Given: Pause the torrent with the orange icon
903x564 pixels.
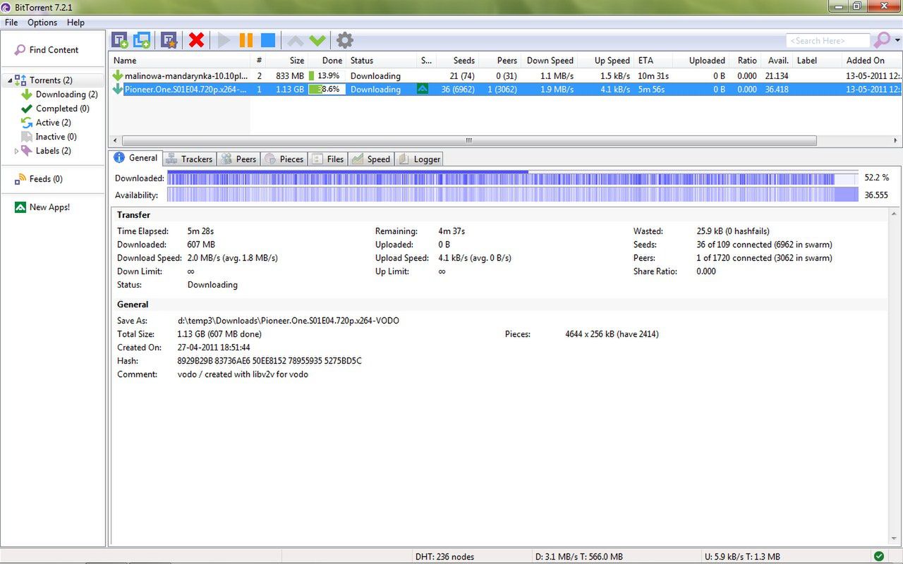Looking at the screenshot, I should point(246,40).
